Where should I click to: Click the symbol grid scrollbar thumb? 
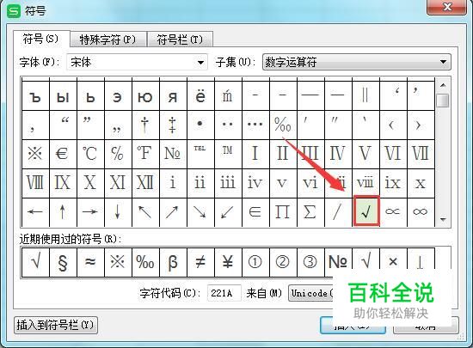tap(443, 101)
